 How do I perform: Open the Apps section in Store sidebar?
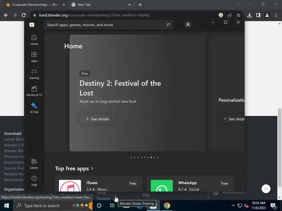point(34,57)
